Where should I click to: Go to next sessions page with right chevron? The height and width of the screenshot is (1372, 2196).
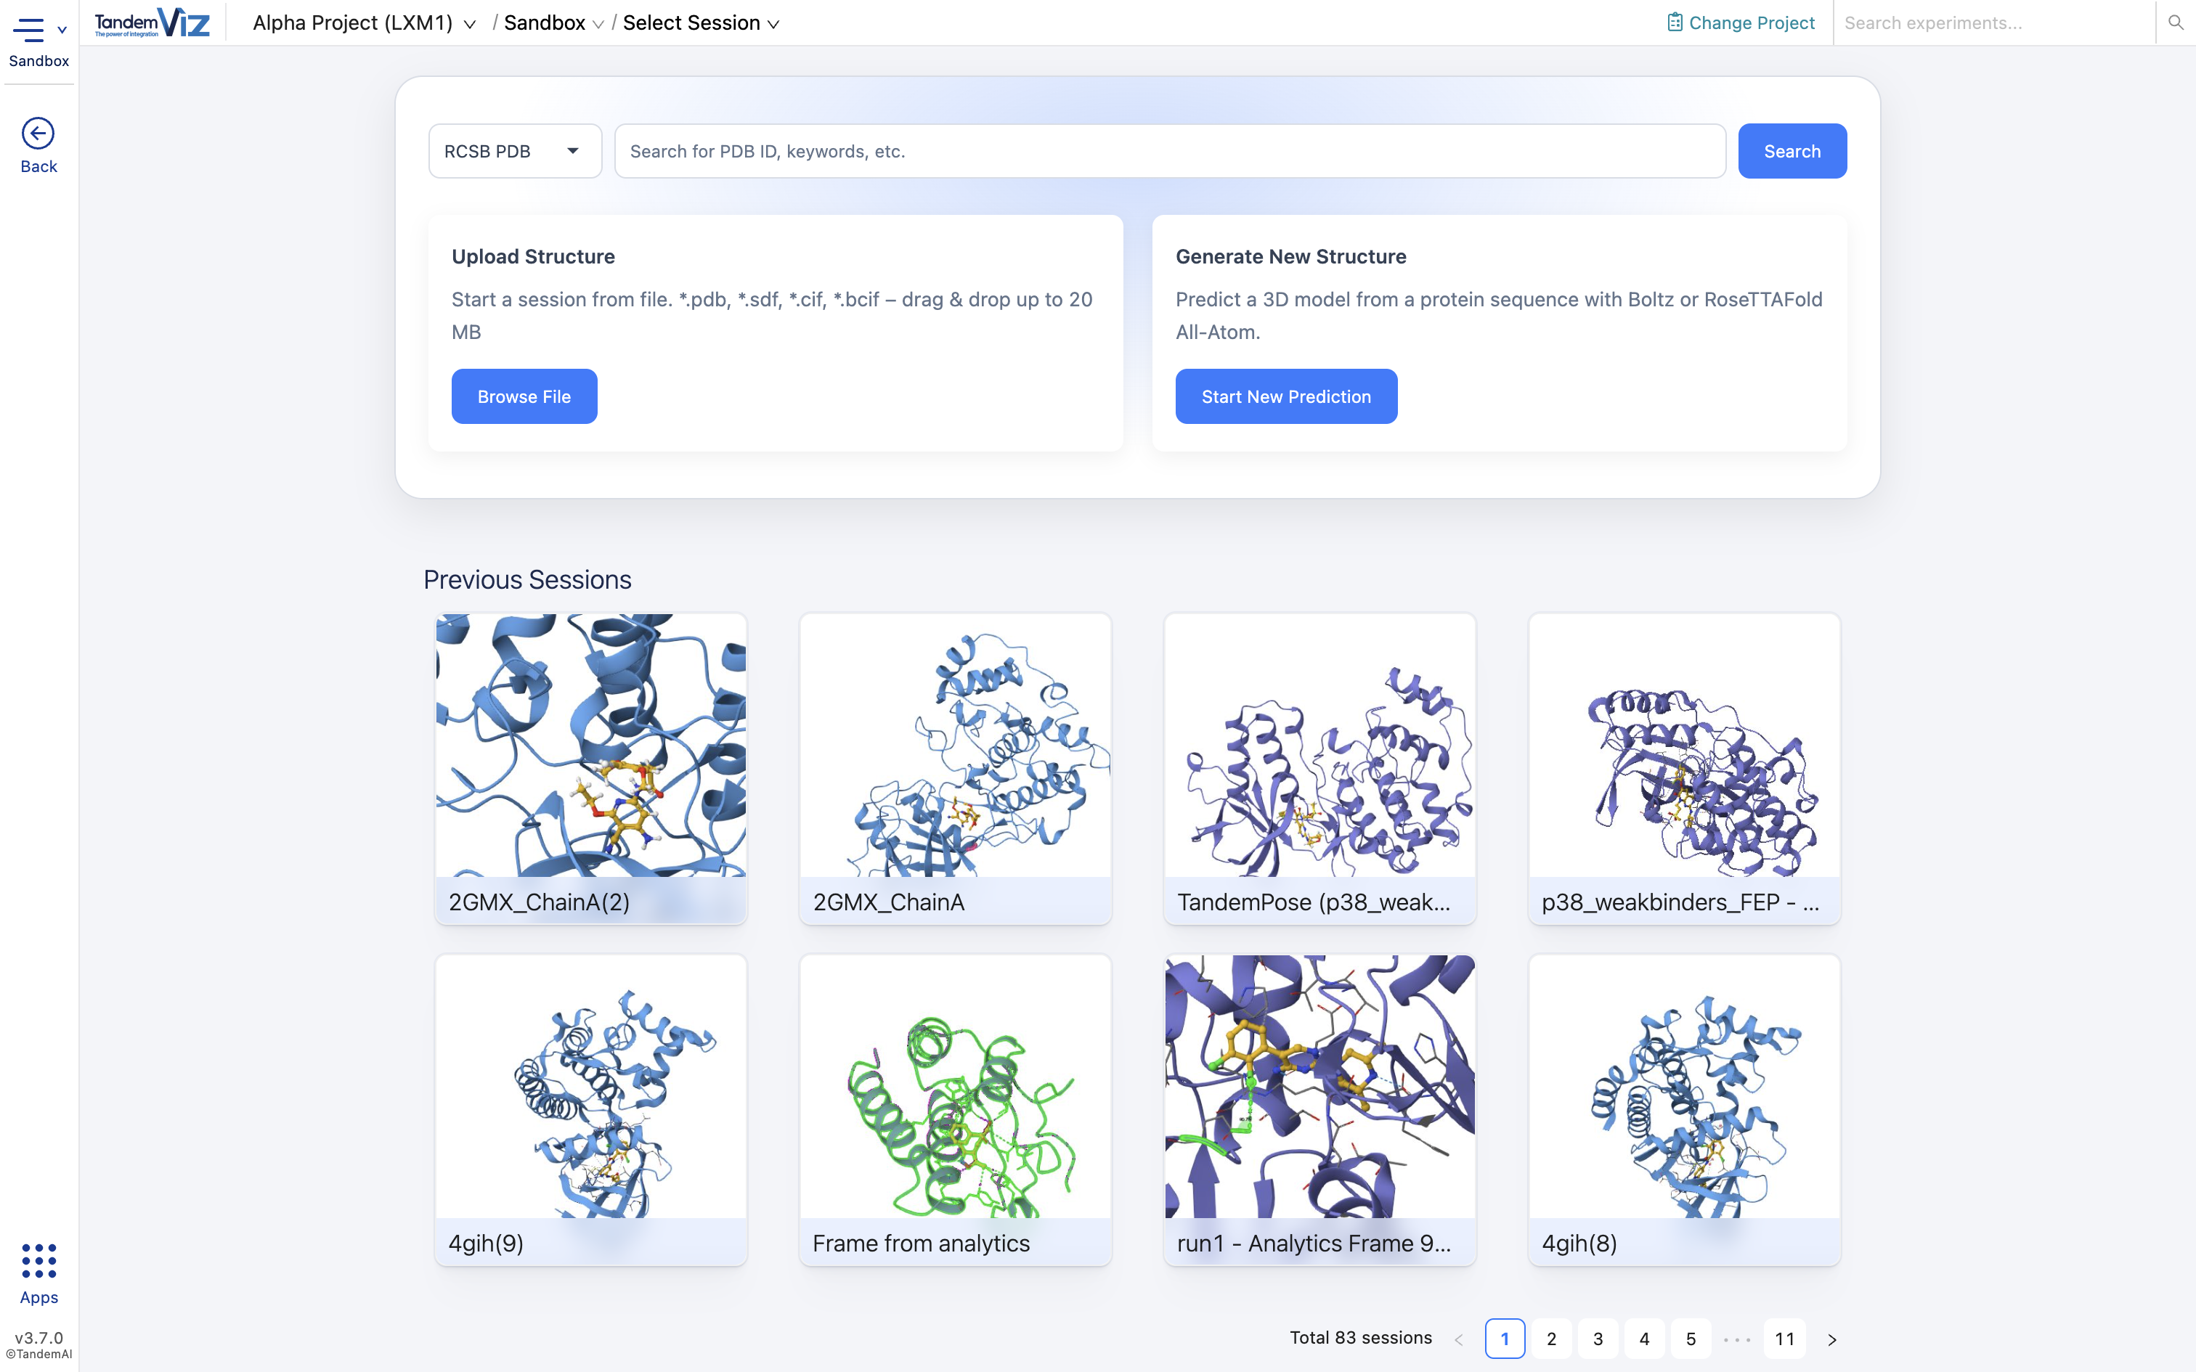(x=1831, y=1339)
